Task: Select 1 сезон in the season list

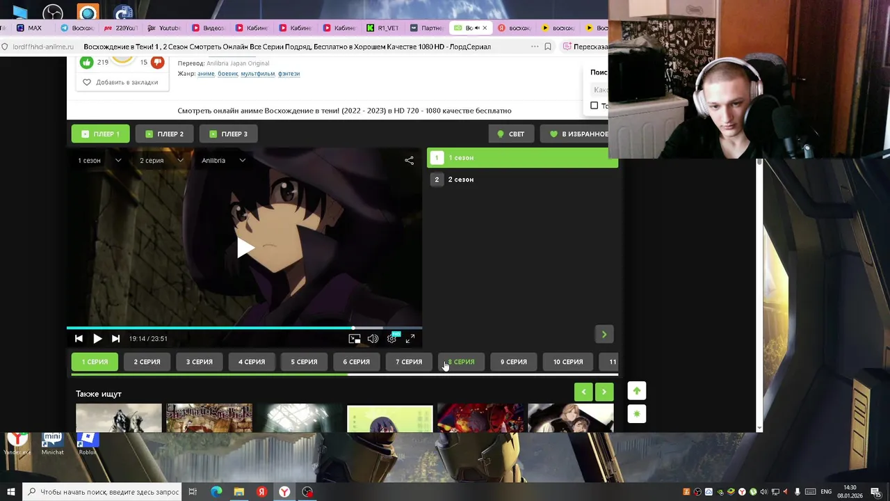Action: pyautogui.click(x=522, y=158)
